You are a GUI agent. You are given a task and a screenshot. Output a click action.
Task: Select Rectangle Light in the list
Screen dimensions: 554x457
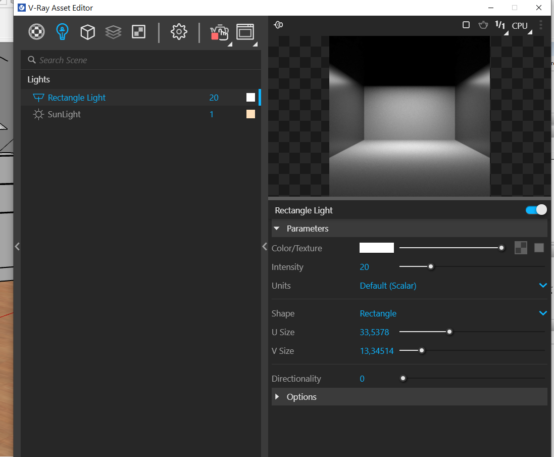(x=77, y=98)
